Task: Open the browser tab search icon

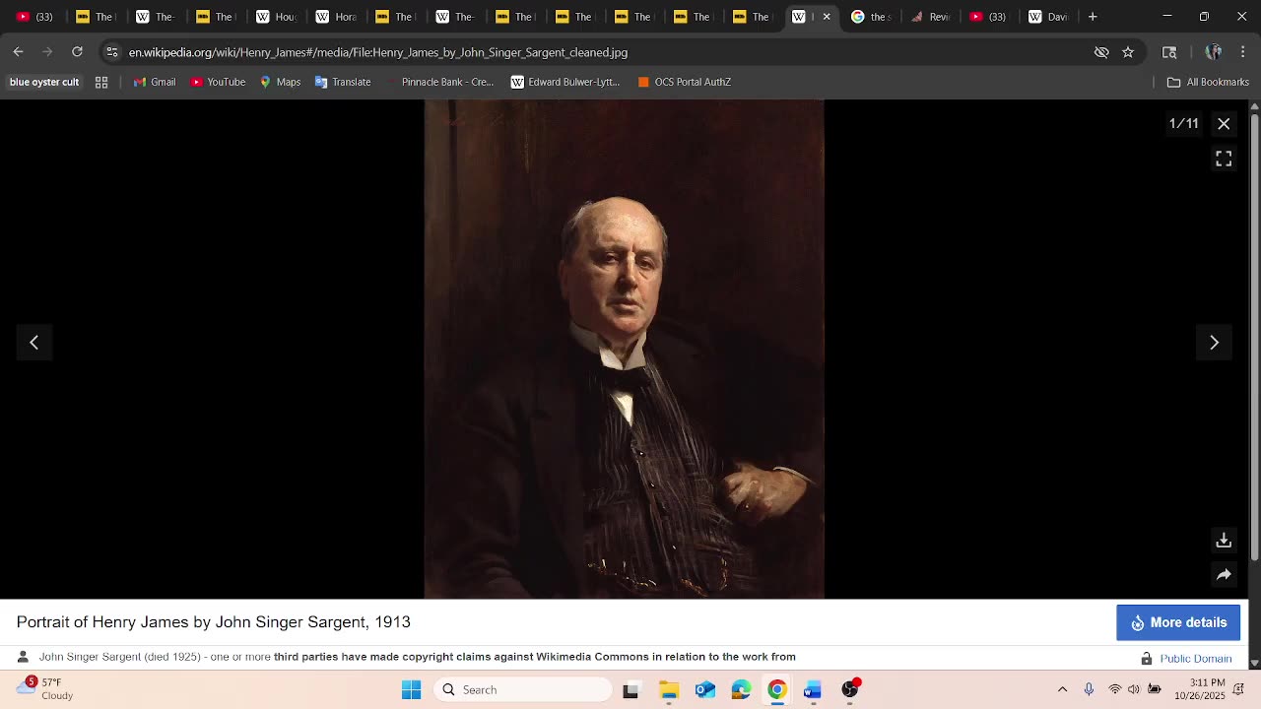Action: (x=1169, y=52)
